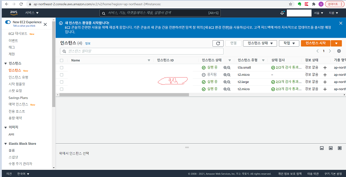Open Savings Plans in sidebar

18,98
